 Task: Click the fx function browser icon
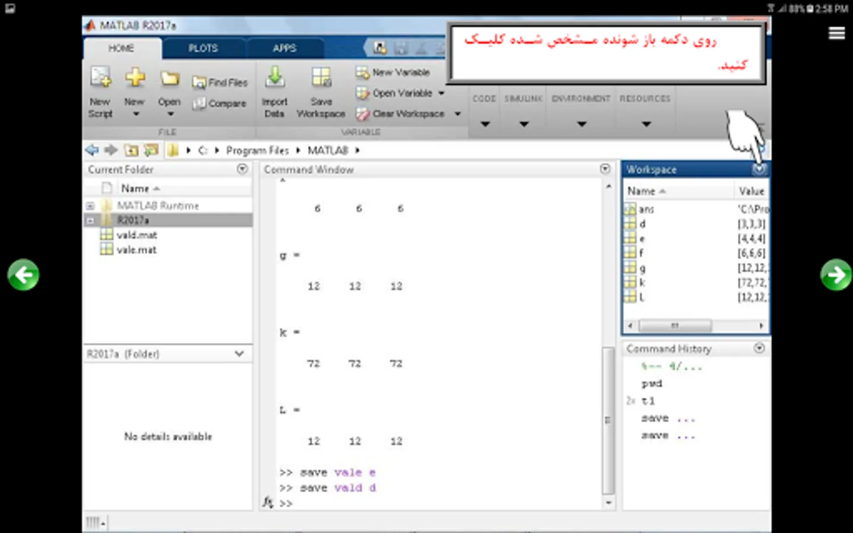coord(268,503)
